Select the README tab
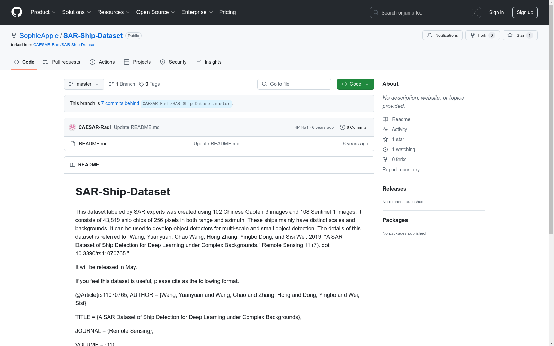The image size is (554, 346). point(84,165)
